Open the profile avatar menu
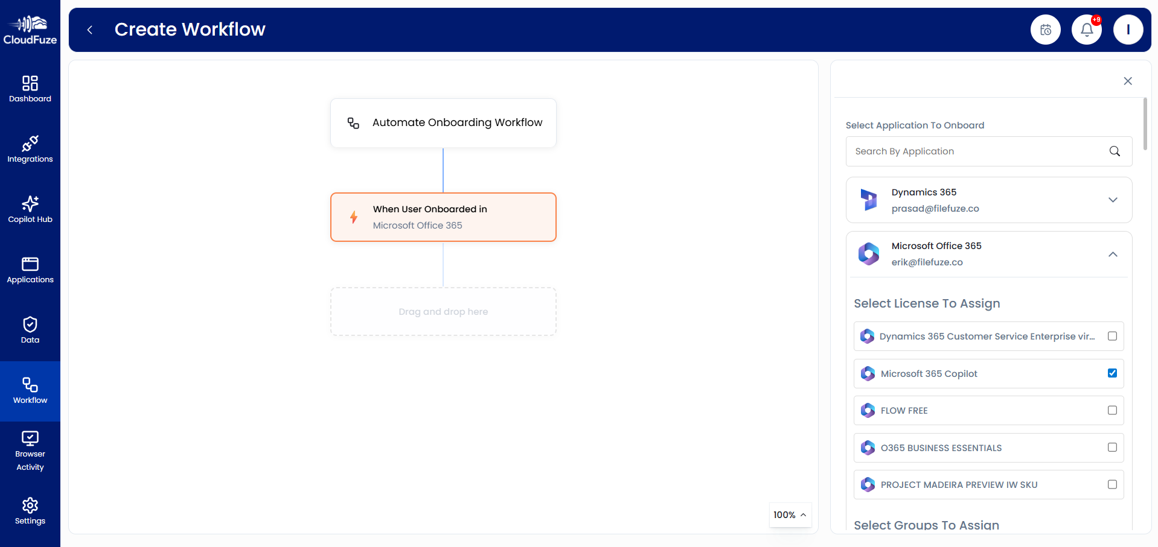The height and width of the screenshot is (547, 1158). [x=1128, y=29]
